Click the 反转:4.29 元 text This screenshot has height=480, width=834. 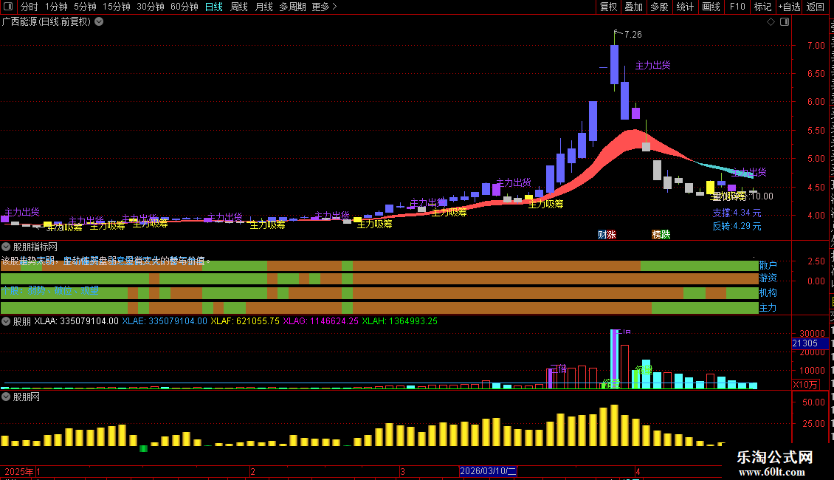[x=737, y=226]
